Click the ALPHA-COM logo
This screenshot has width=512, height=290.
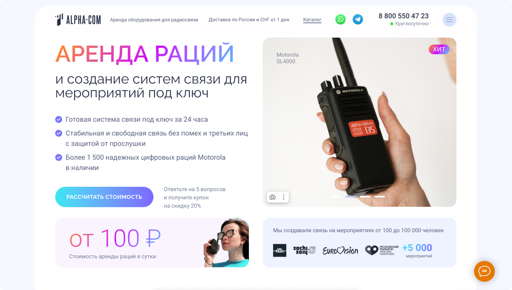pyautogui.click(x=78, y=20)
